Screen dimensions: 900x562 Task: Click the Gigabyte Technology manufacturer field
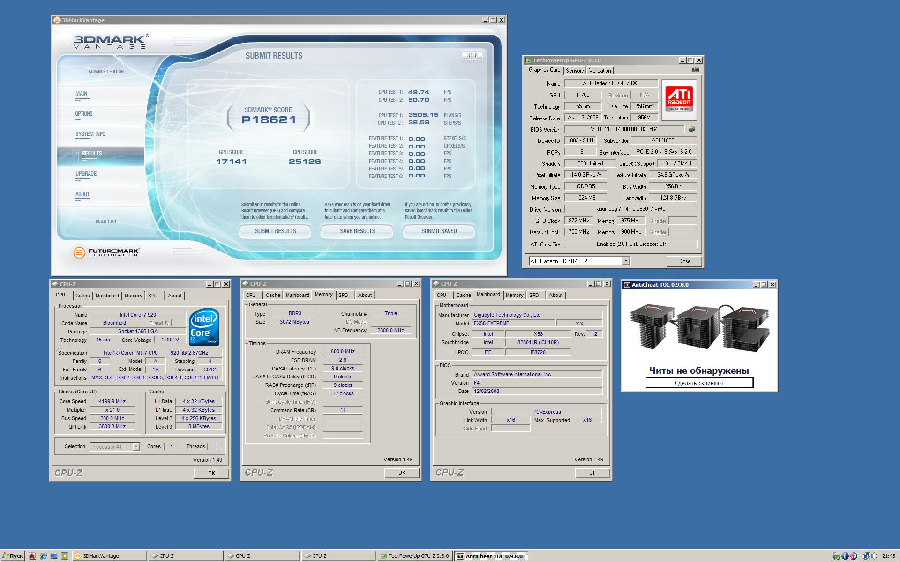pyautogui.click(x=537, y=315)
